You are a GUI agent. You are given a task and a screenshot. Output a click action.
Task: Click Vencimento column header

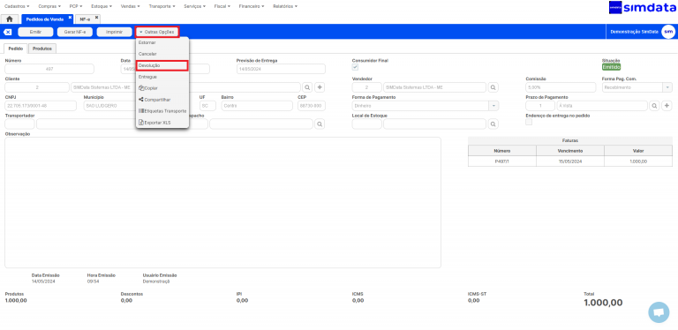570,151
